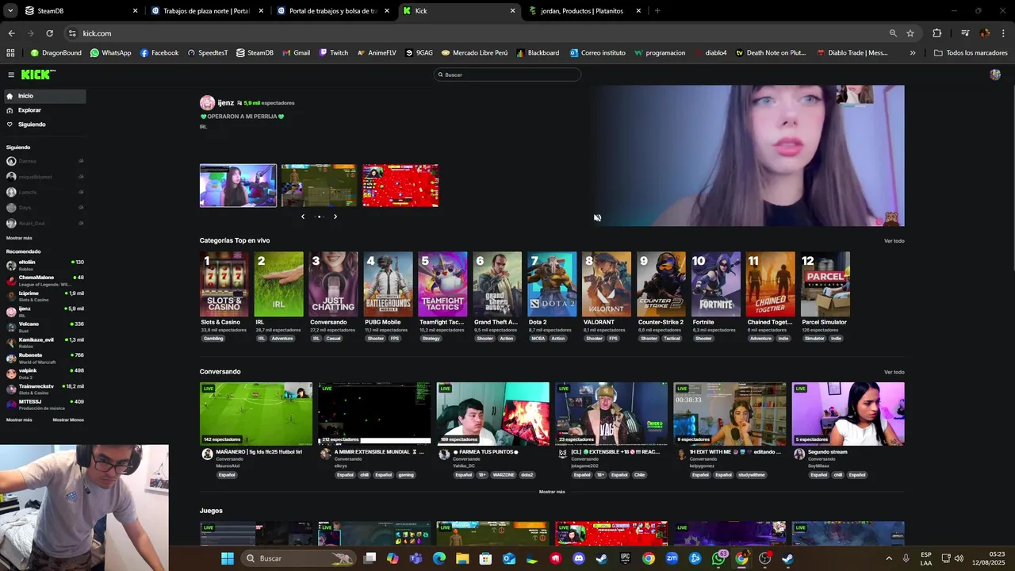Bookmark this page with star icon
This screenshot has width=1015, height=571.
(x=910, y=33)
